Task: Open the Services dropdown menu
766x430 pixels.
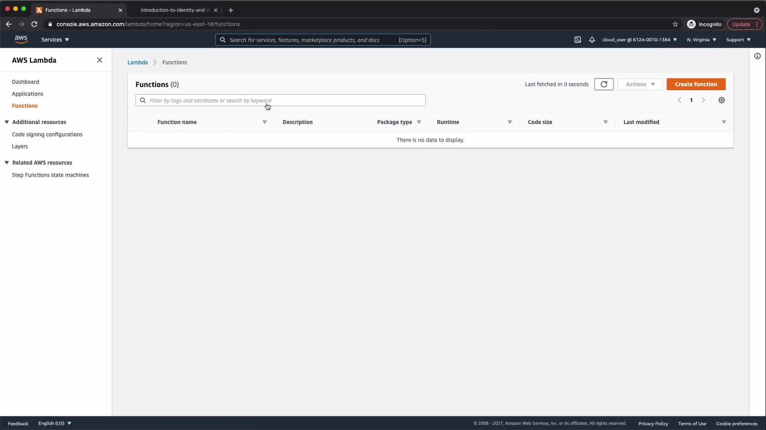Action: click(x=55, y=40)
